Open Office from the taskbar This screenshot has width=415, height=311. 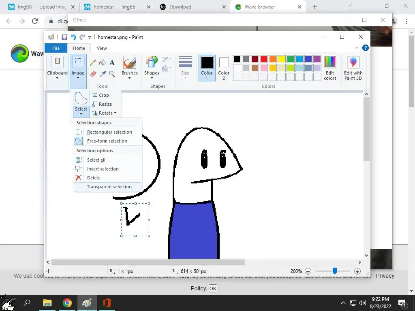coord(107,303)
